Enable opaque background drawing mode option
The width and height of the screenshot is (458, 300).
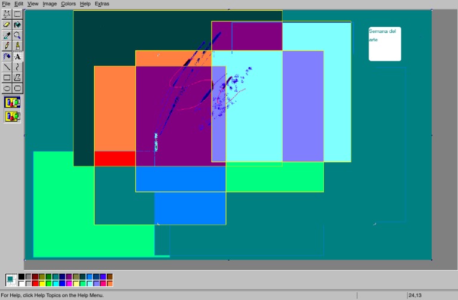[13, 103]
